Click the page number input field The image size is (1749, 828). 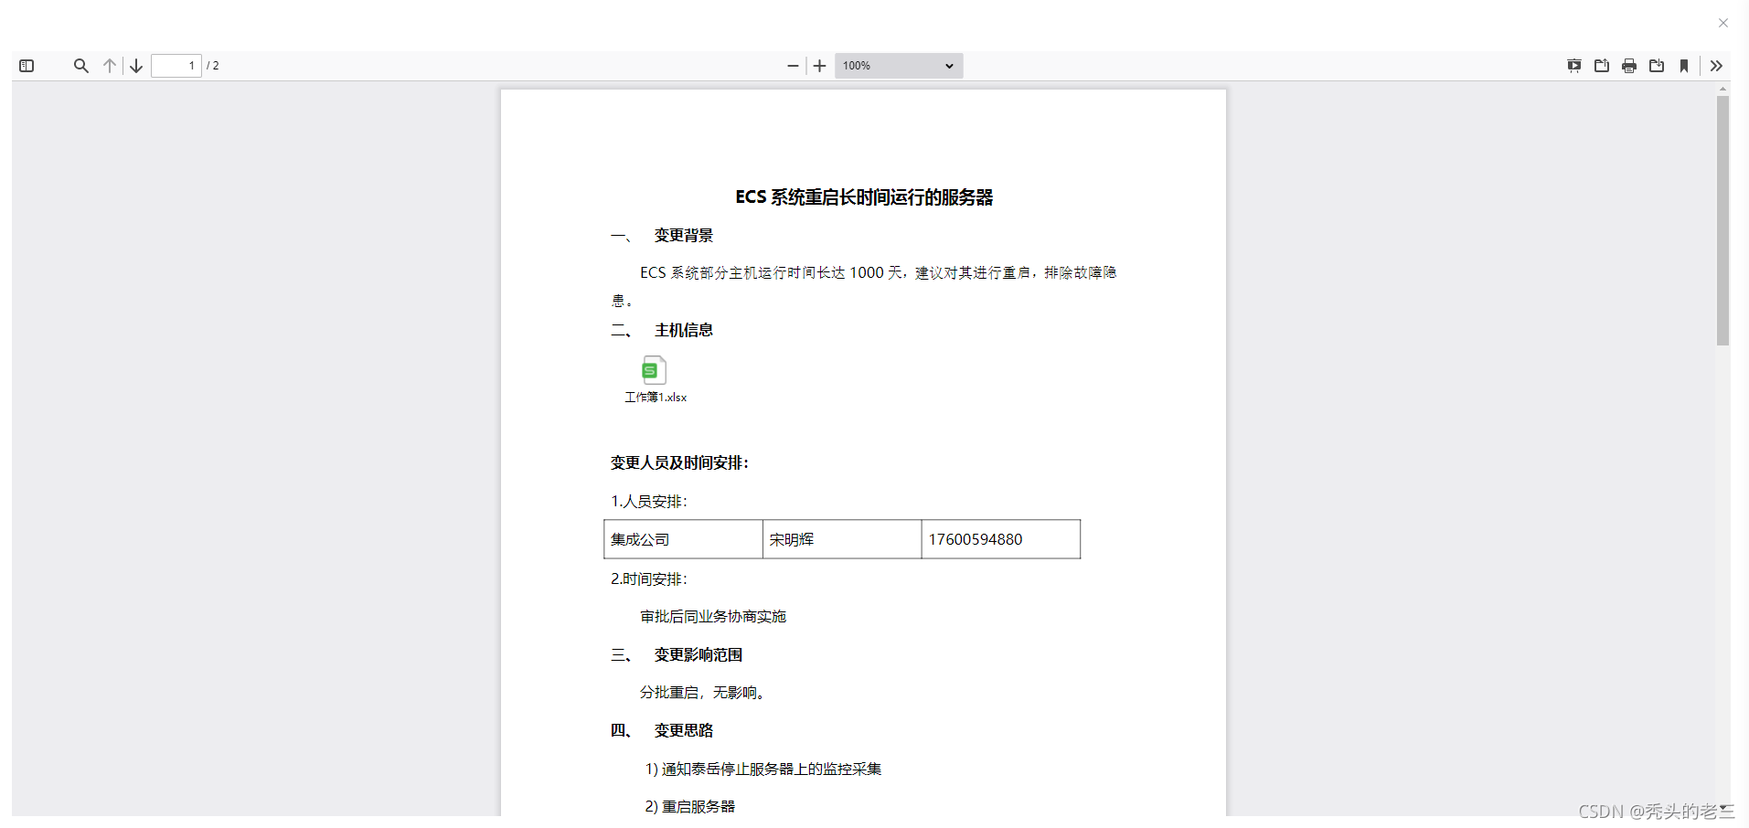tap(176, 66)
